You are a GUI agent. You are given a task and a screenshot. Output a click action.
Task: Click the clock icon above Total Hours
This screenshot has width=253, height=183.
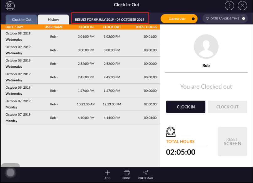[171, 132]
